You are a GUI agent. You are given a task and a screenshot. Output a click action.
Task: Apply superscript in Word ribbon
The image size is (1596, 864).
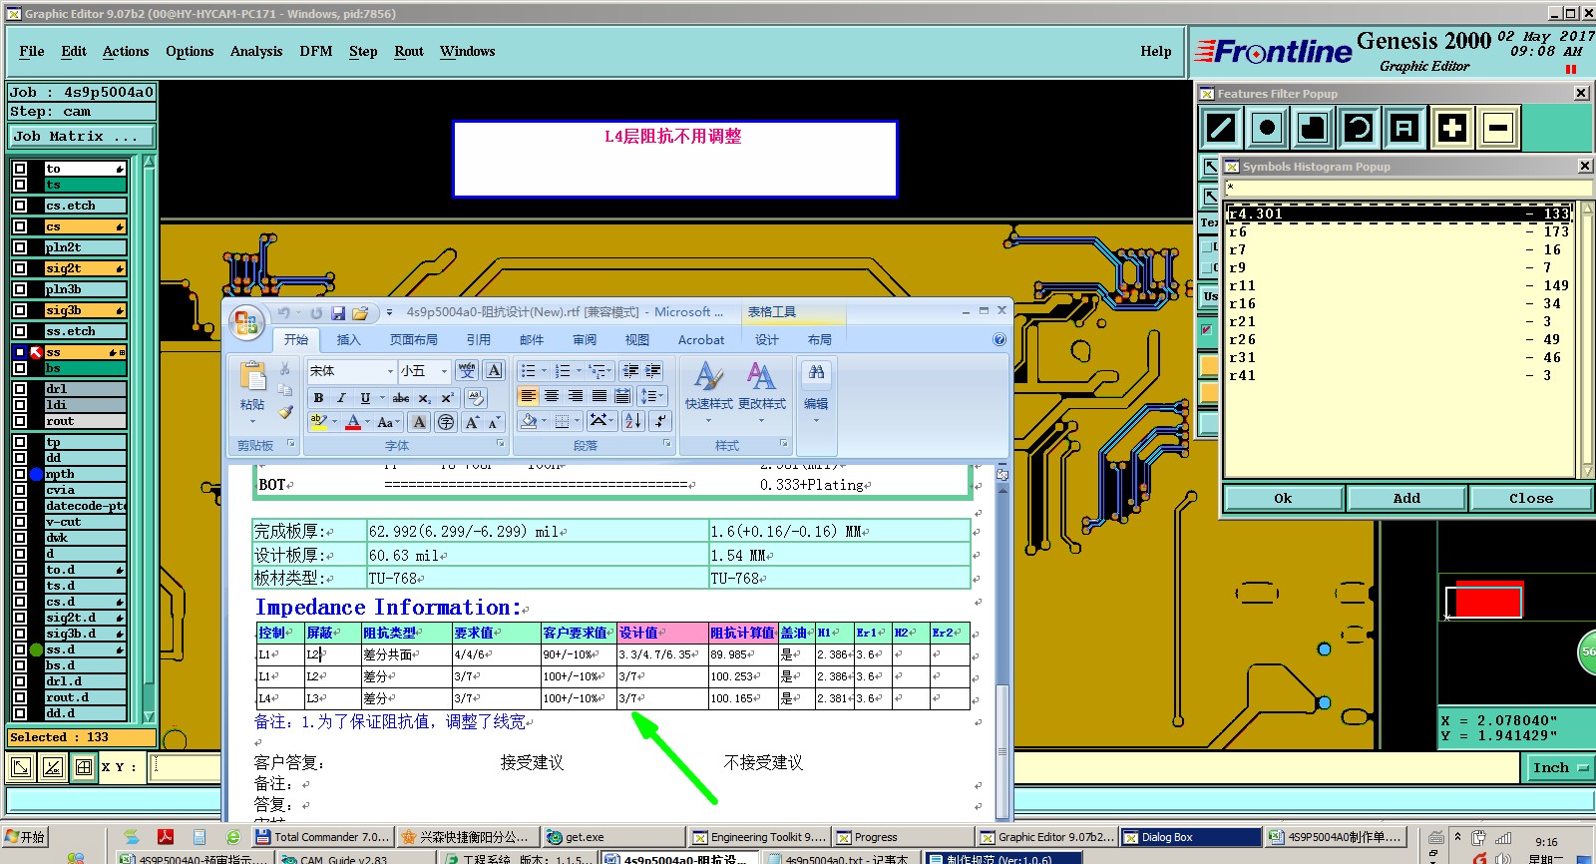(x=447, y=398)
